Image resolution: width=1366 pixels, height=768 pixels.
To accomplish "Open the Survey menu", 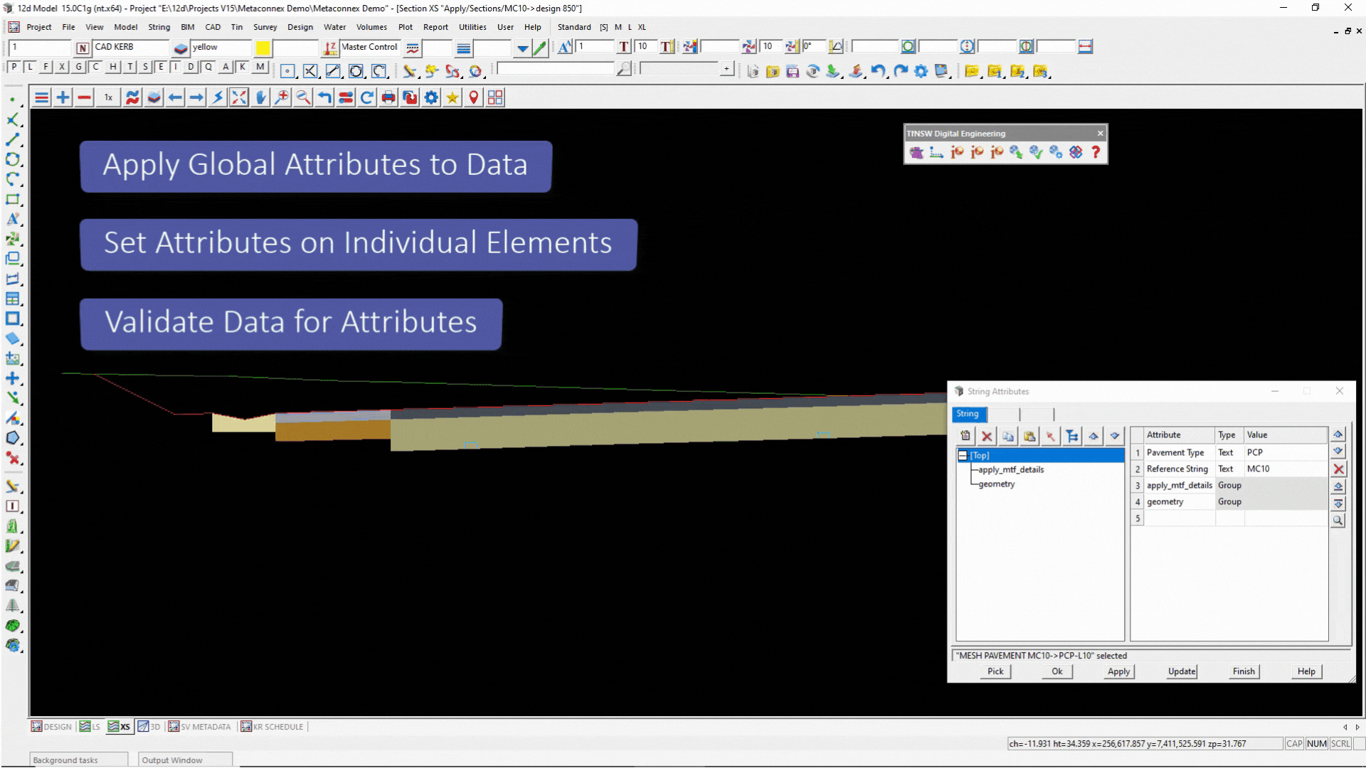I will (x=265, y=27).
